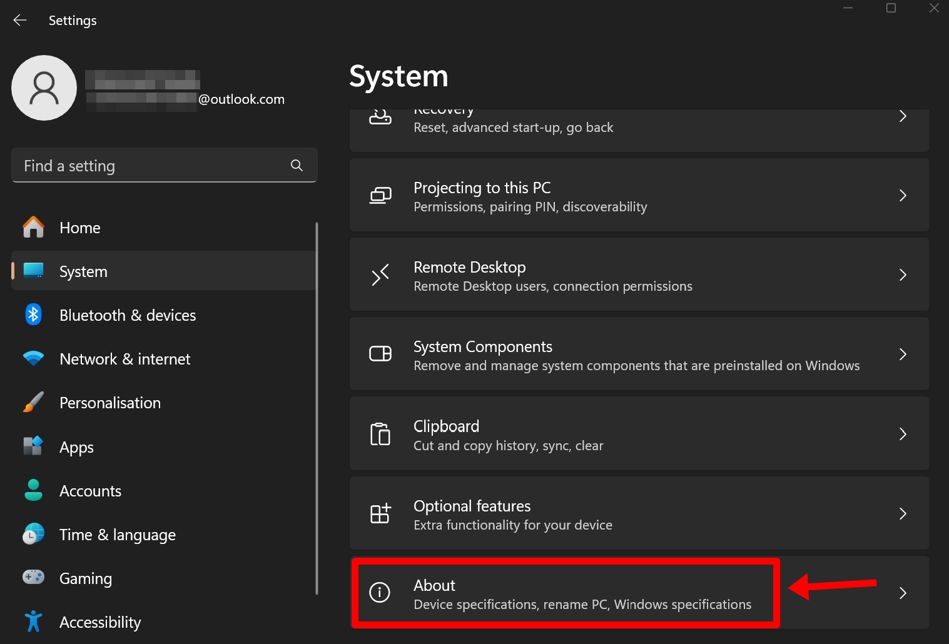This screenshot has width=949, height=644.
Task: Click the outlook.com account email
Action: tap(186, 99)
